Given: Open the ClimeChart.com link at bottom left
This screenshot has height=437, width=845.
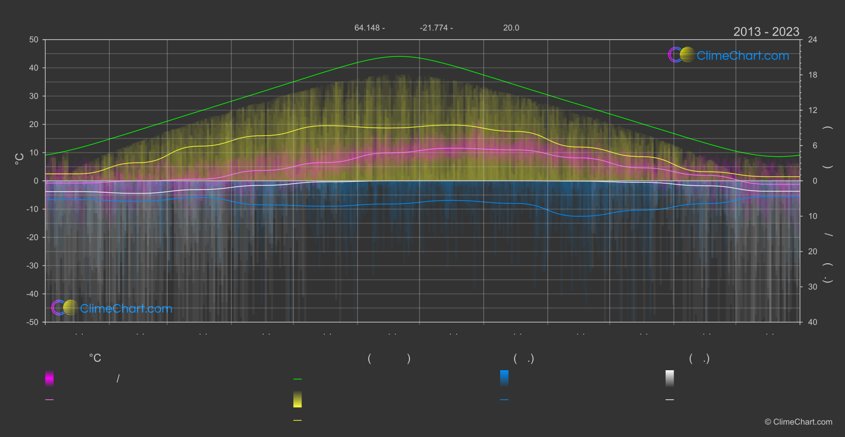Looking at the screenshot, I should pyautogui.click(x=126, y=308).
